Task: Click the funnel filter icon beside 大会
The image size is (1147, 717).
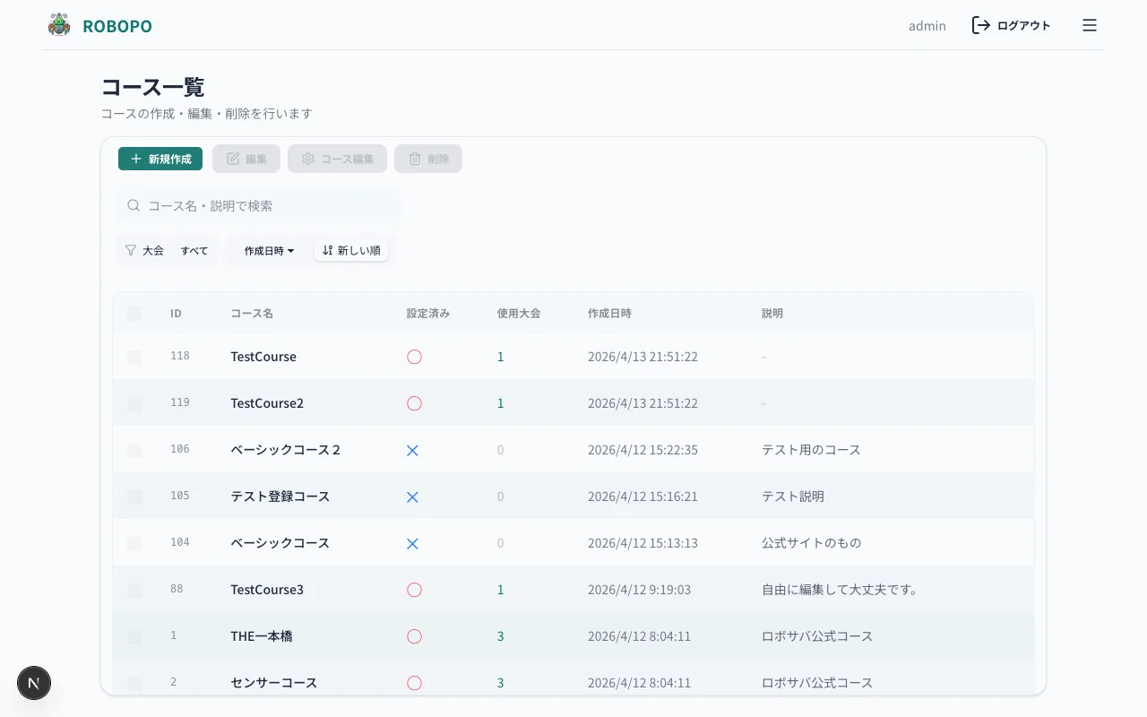Action: click(x=131, y=250)
